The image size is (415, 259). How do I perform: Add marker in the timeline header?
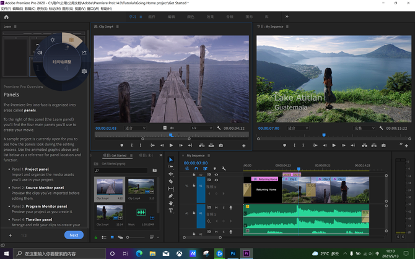pyautogui.click(x=215, y=168)
